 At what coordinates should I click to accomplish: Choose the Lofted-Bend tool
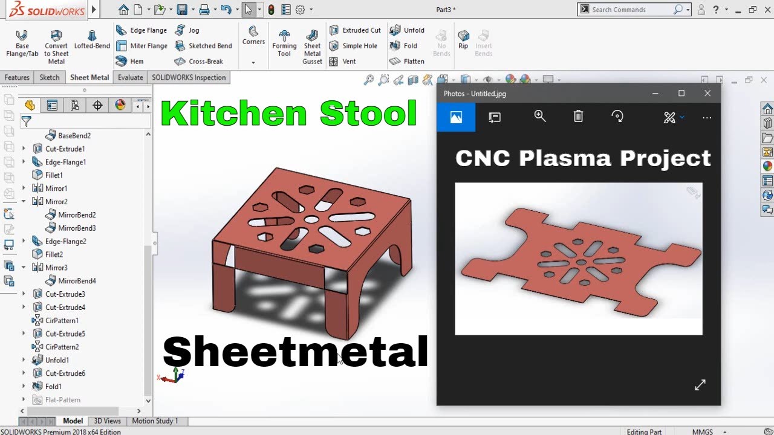click(x=92, y=40)
